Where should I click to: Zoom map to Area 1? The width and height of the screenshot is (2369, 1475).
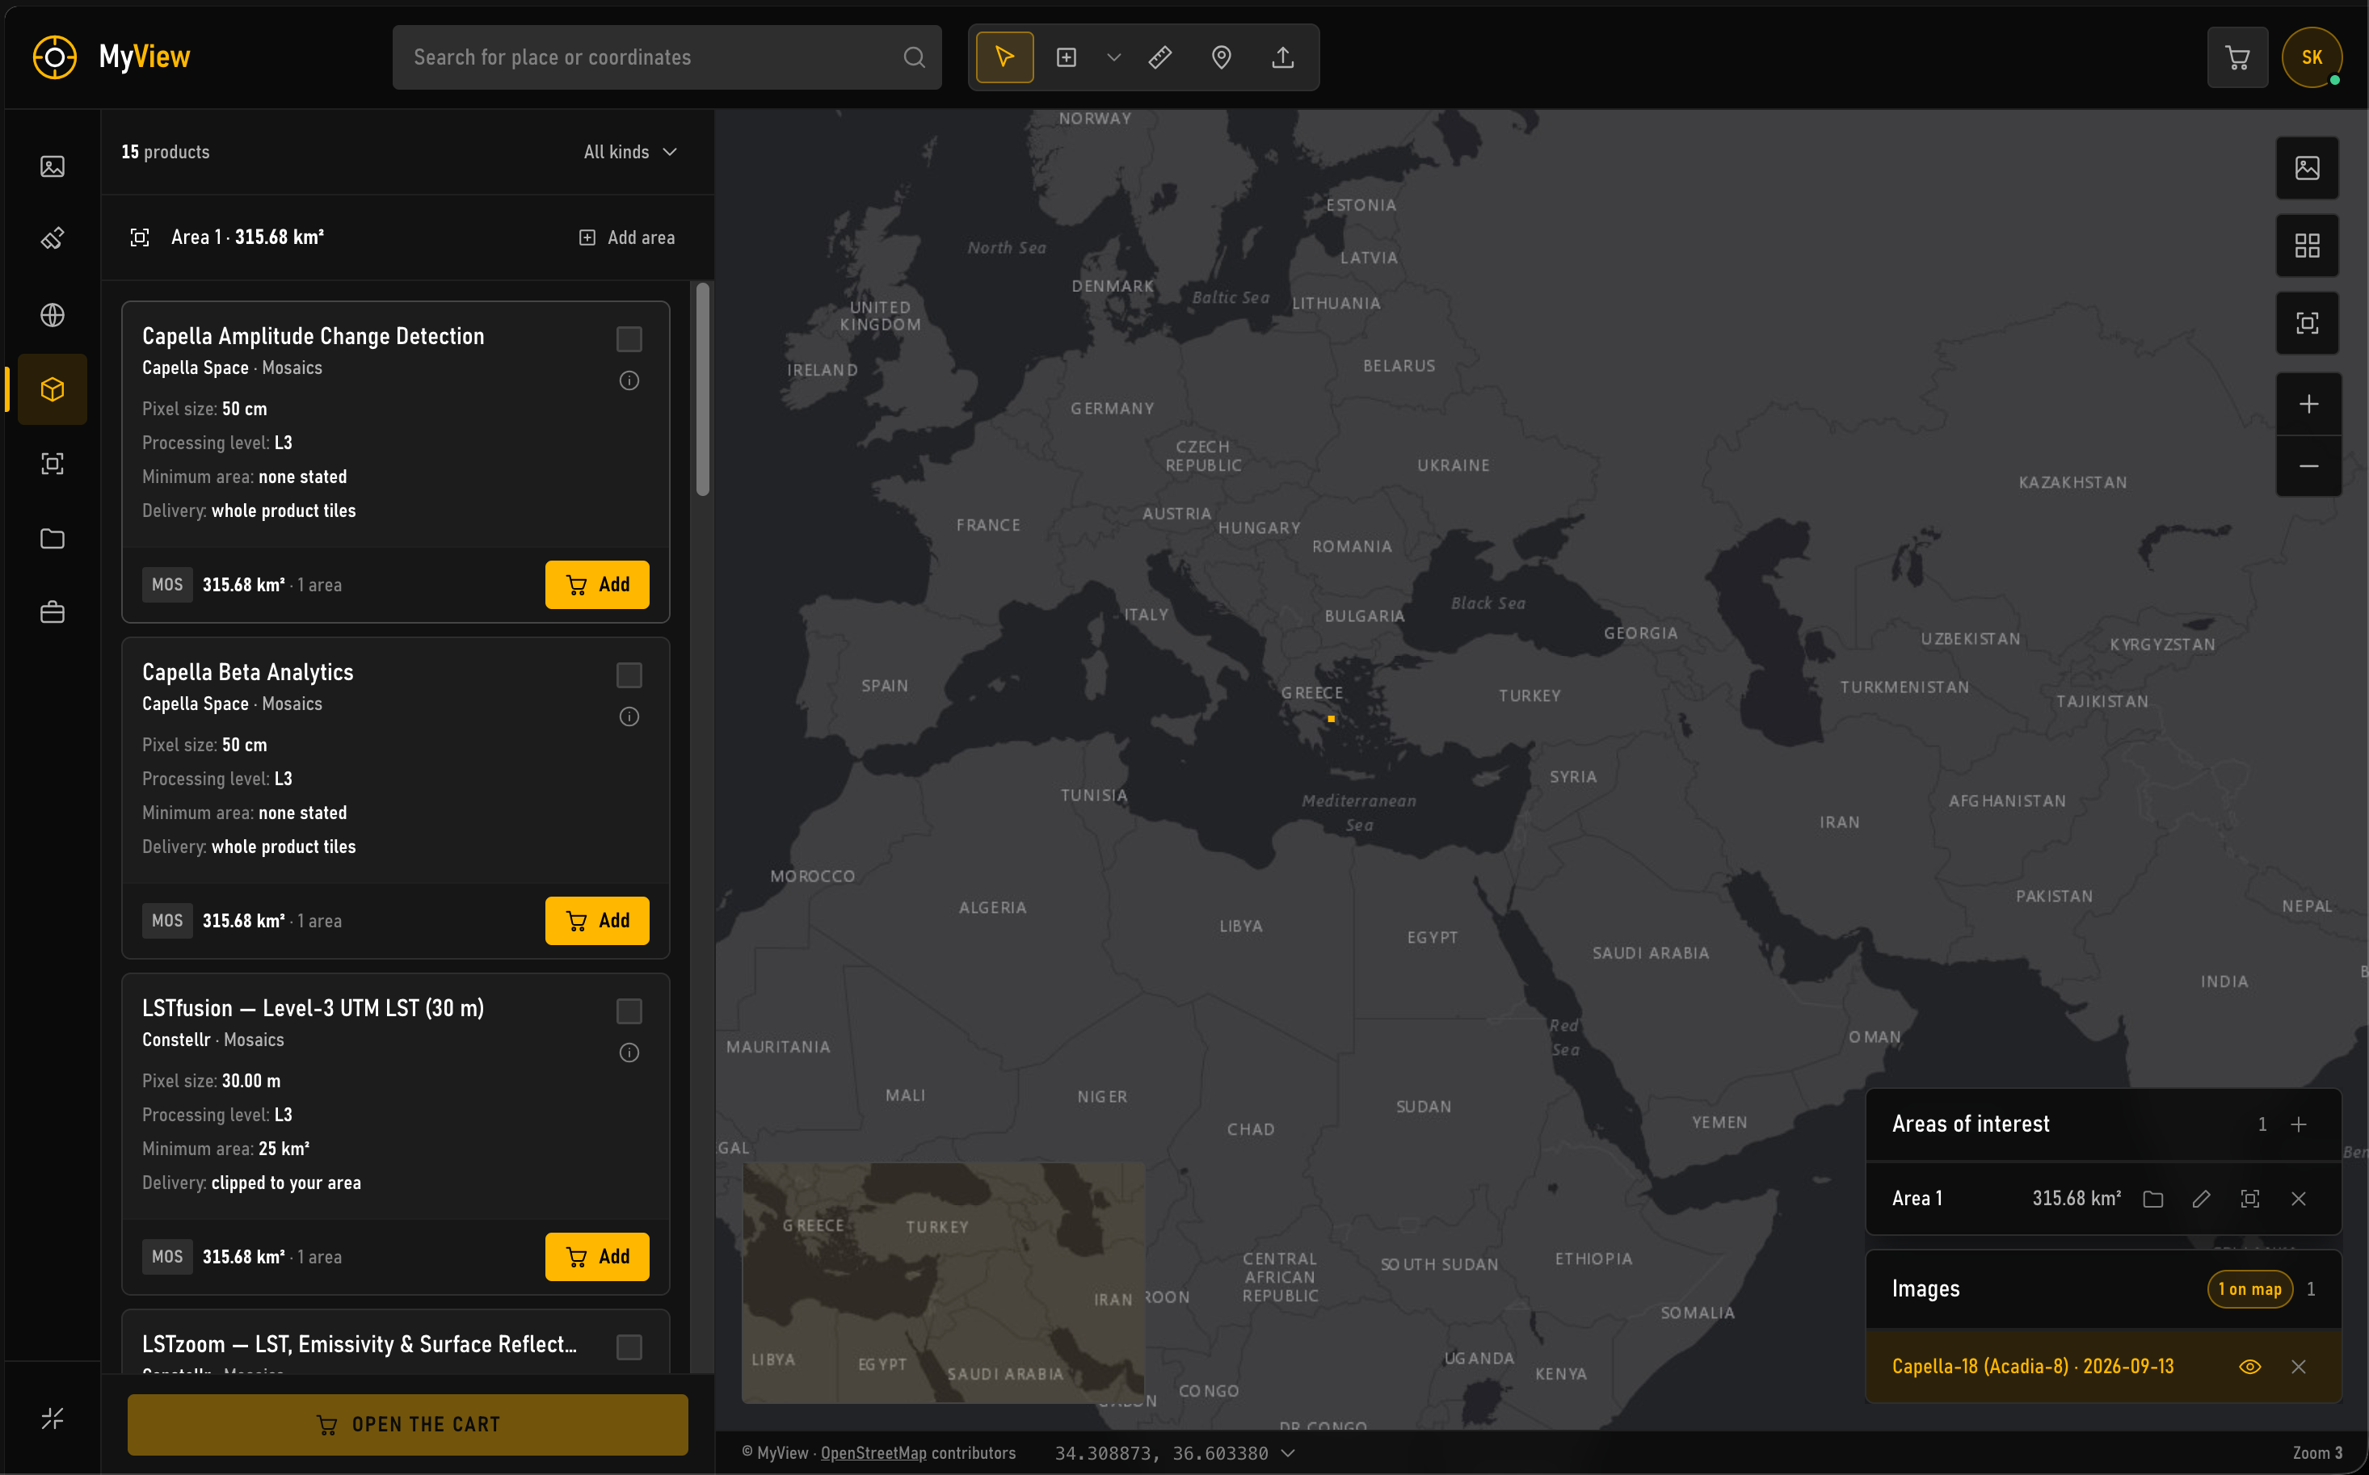(2250, 1199)
